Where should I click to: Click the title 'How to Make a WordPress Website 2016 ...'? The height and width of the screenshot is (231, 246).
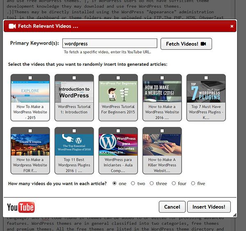tap(162, 112)
